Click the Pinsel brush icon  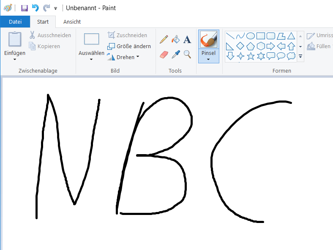pos(209,39)
